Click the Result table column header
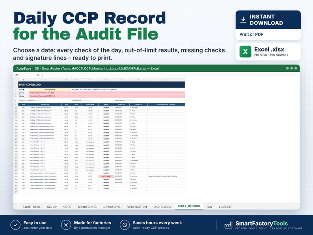The image size is (313, 235). click(x=106, y=104)
